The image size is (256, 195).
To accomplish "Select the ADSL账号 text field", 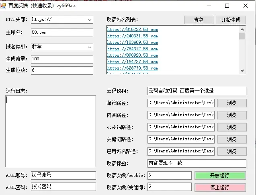I will pos(63,175).
